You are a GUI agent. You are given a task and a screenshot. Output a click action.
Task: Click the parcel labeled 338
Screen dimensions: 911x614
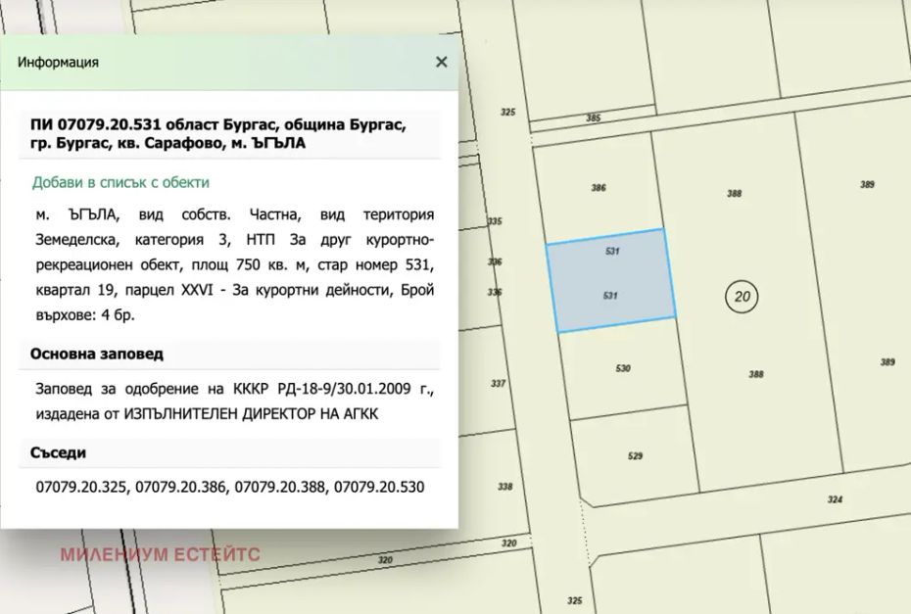pyautogui.click(x=504, y=487)
